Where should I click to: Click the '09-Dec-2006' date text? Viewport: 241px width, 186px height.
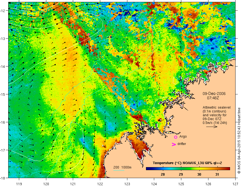(x=214, y=94)
